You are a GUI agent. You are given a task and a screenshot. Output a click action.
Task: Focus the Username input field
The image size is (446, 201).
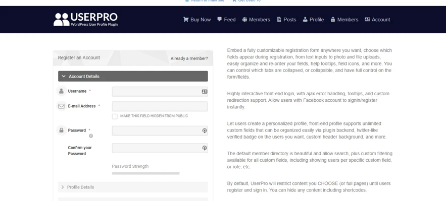coord(160,92)
